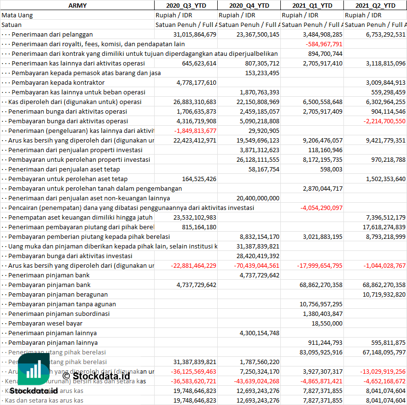Select value 23,532,102,983
Screen dimensions: 407x405
[x=195, y=217]
